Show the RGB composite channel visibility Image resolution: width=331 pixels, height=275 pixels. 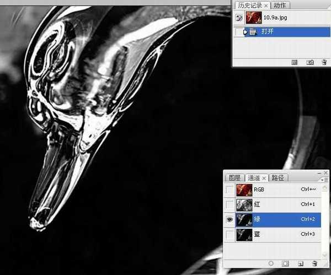pos(229,190)
